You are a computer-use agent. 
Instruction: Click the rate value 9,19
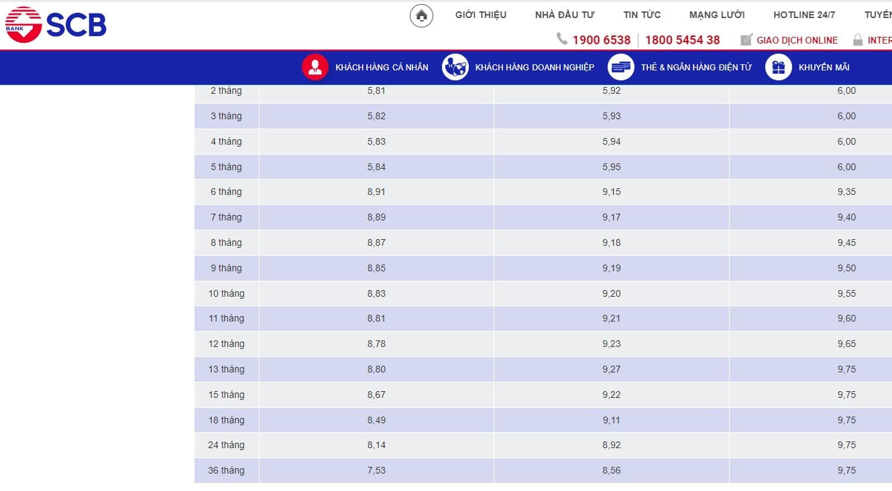click(x=612, y=268)
